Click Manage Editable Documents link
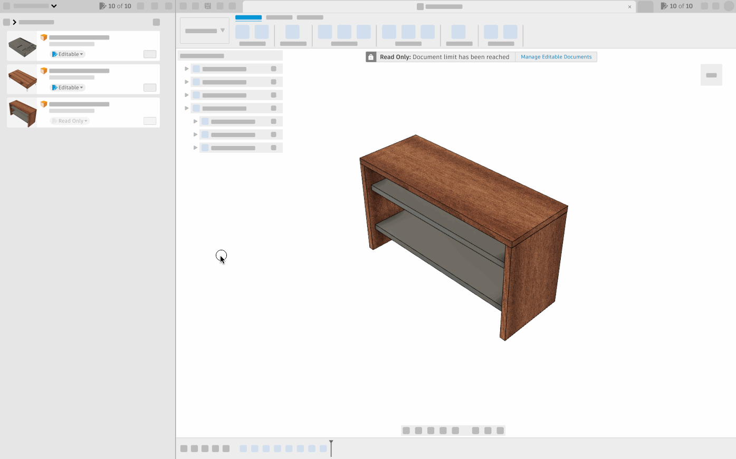Image resolution: width=736 pixels, height=459 pixels. pyautogui.click(x=556, y=57)
